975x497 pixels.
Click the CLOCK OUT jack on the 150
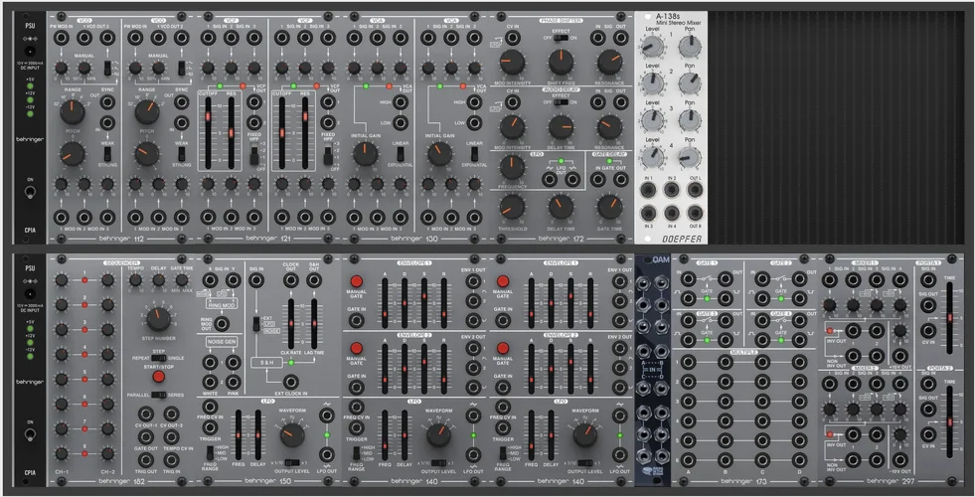tap(290, 280)
